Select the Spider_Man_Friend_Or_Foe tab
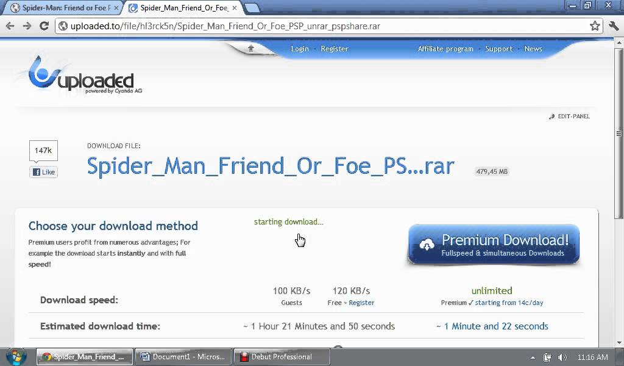624x366 pixels. pos(183,8)
